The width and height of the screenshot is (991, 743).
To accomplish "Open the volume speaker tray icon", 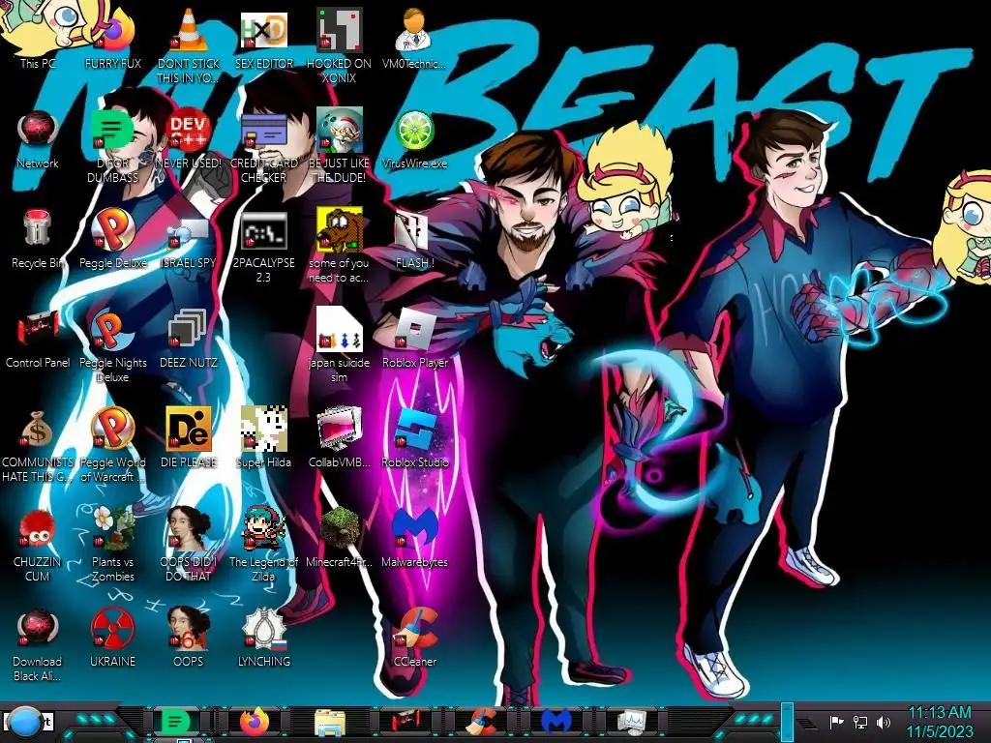I will tap(884, 722).
